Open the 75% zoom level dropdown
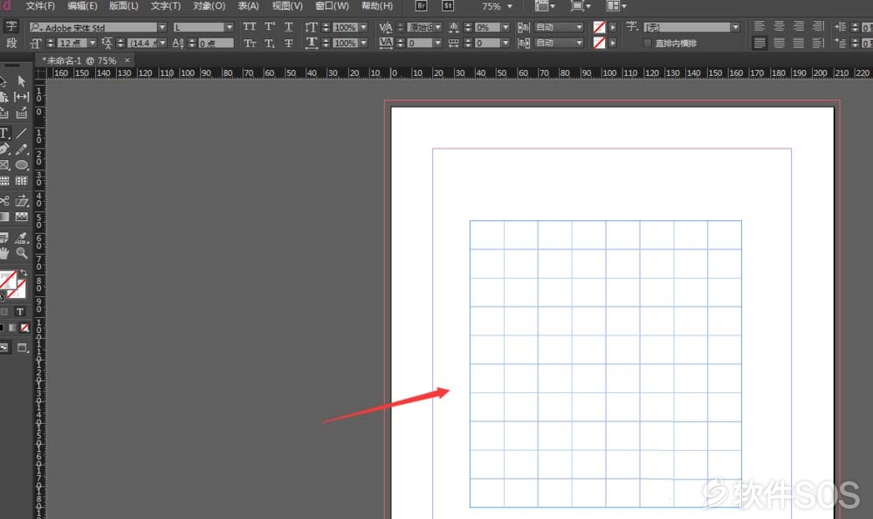 [510, 7]
